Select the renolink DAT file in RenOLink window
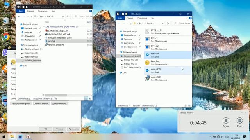Image resolution: width=250 pixels, height=140 pixels. (168, 55)
